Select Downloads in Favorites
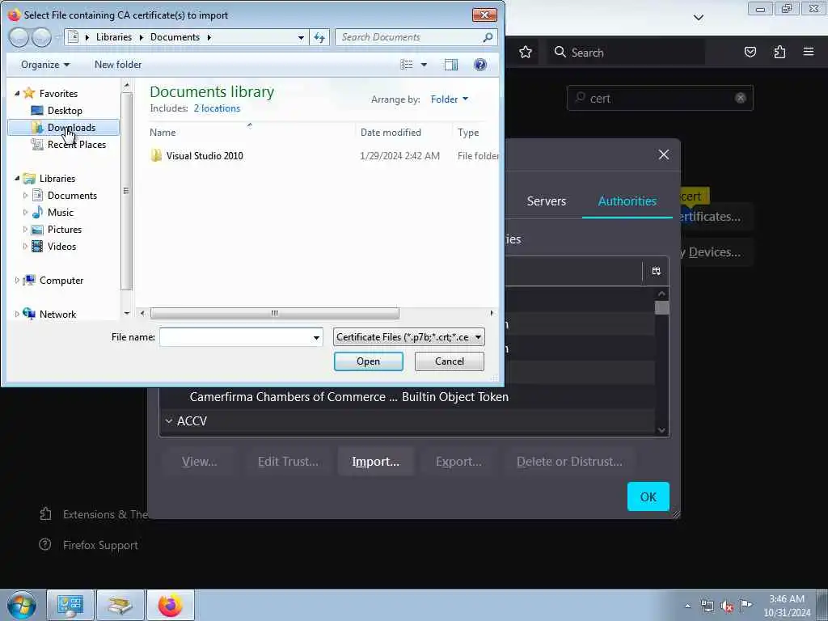This screenshot has height=621, width=828. click(x=63, y=127)
